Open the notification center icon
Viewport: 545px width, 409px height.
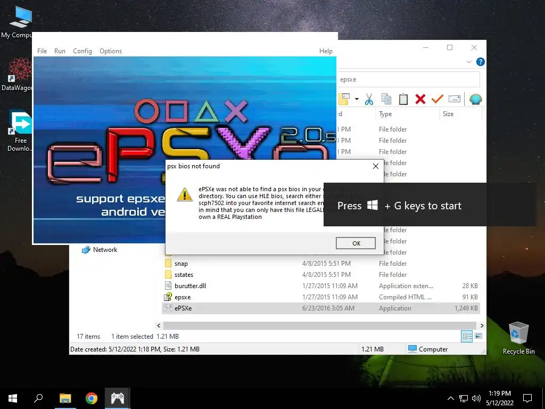[527, 398]
